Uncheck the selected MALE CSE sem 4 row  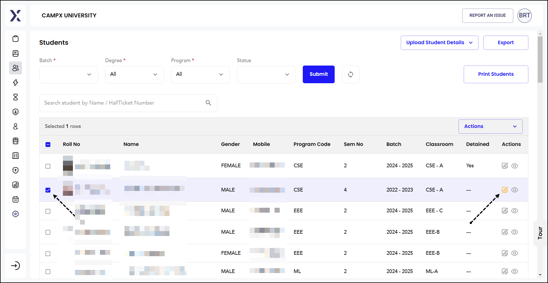coord(48,190)
